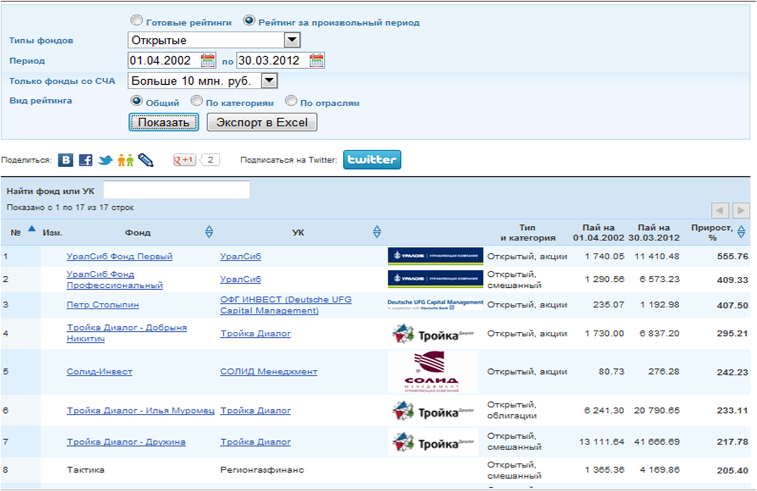Click Экспорт в Excel button
Viewport: 757px width, 491px height.
click(x=262, y=122)
